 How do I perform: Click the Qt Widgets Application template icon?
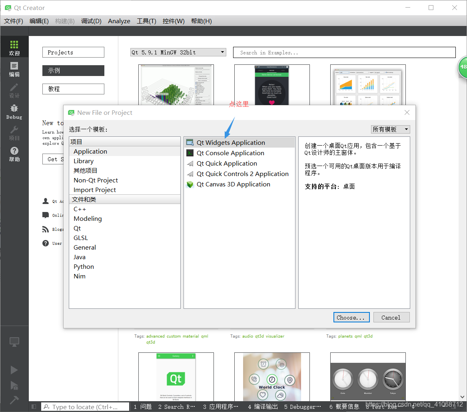click(x=190, y=143)
